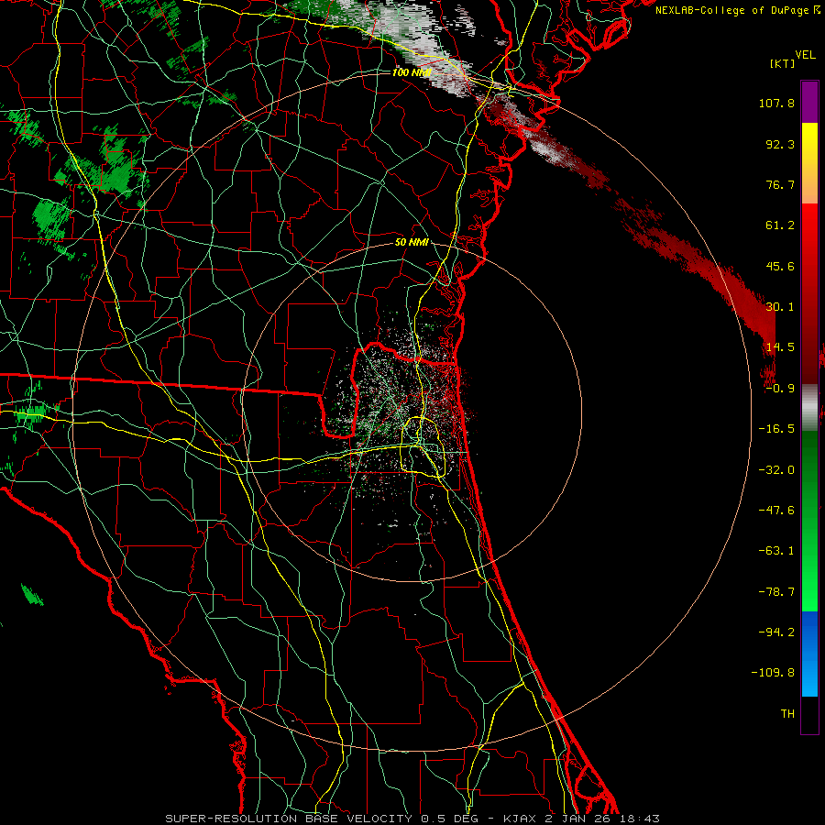Click the VEL legend title
This screenshot has height=825, width=825.
coord(805,55)
